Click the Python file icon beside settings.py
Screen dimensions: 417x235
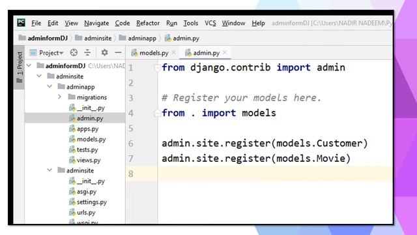(72, 202)
